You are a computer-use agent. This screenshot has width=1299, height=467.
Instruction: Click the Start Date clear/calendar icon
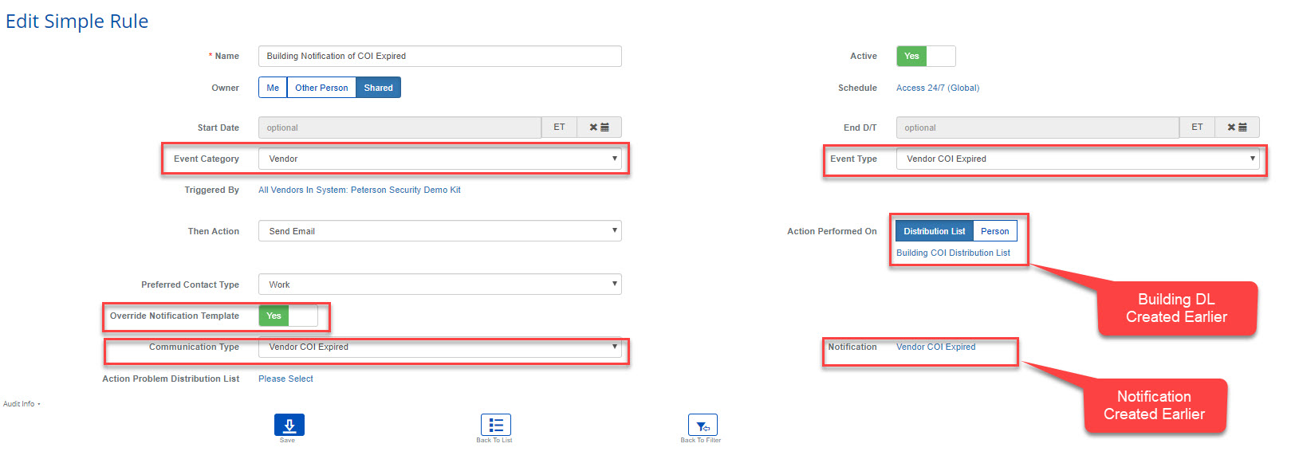[x=599, y=128]
